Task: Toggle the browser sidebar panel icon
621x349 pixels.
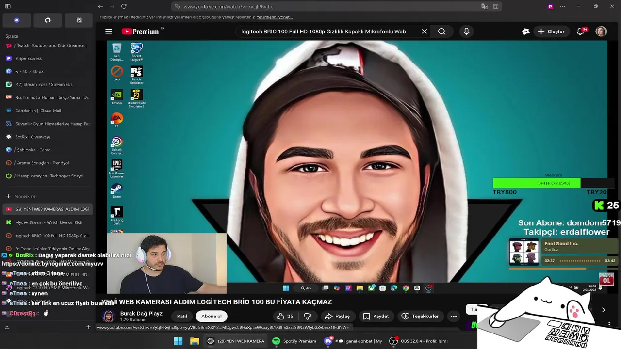Action: click(x=8, y=6)
